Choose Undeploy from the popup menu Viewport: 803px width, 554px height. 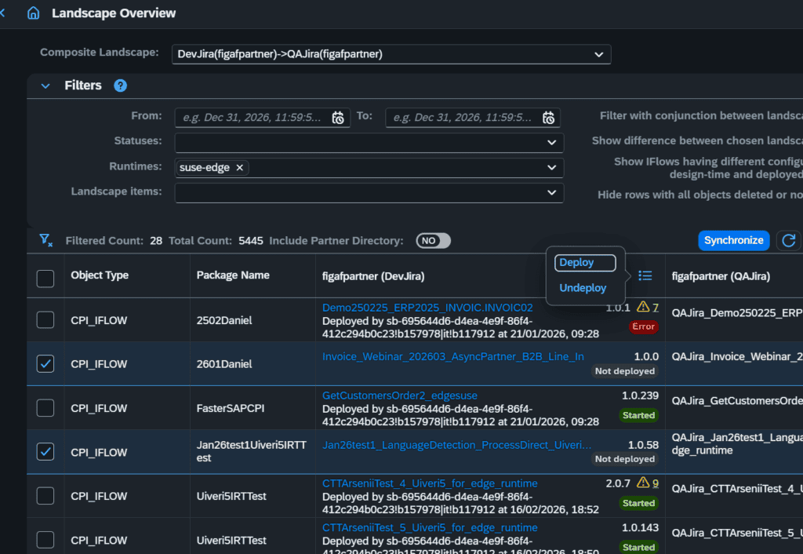pos(583,288)
